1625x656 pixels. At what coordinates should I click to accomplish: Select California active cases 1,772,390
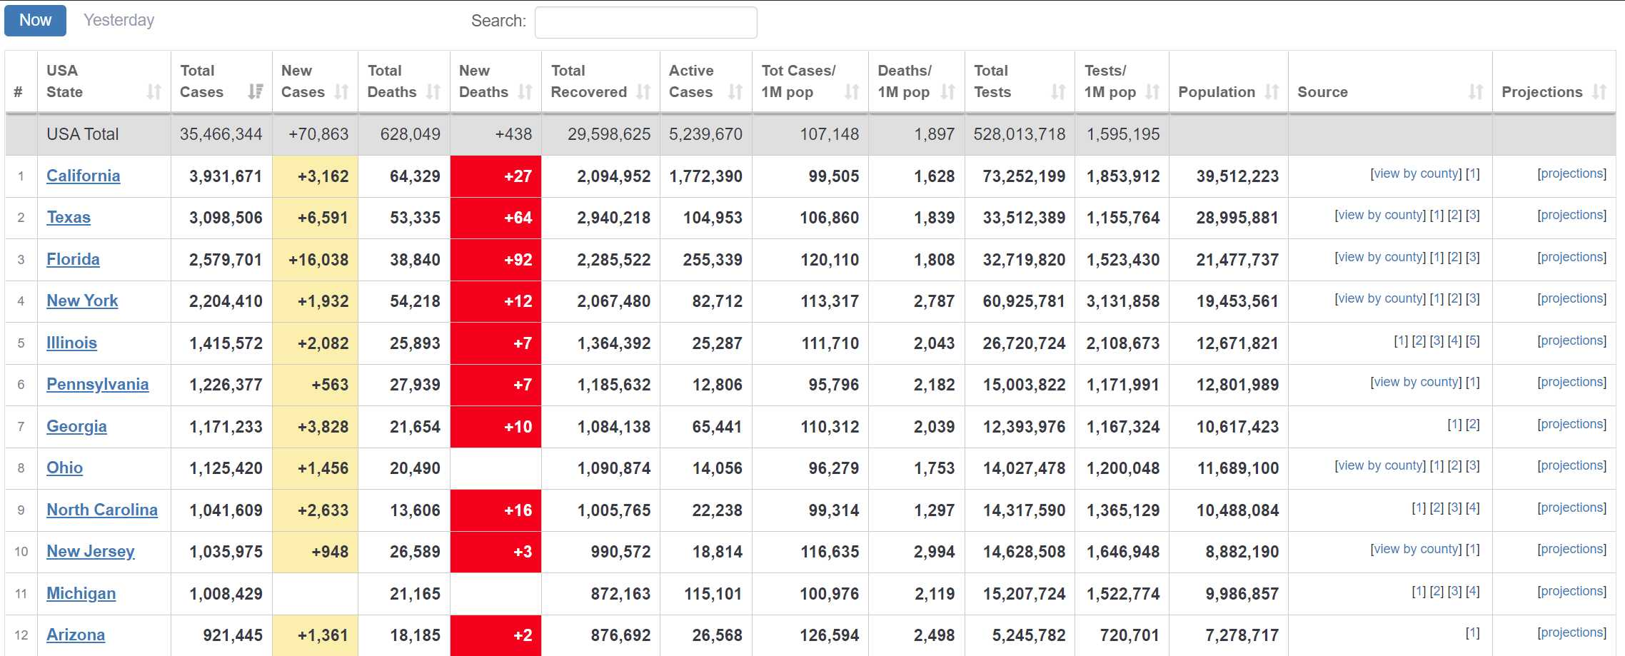coord(705,176)
